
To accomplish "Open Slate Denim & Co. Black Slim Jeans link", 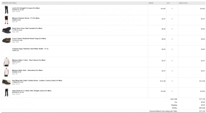I will tap(32, 91).
